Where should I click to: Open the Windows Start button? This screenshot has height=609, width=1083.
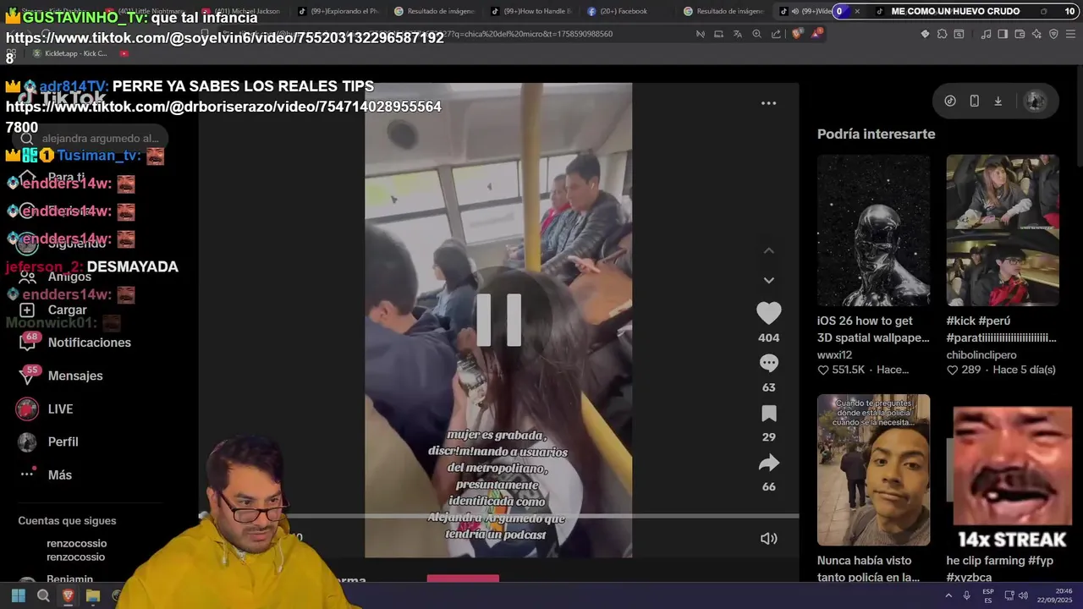[x=19, y=596]
